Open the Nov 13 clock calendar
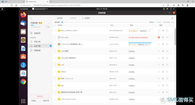 (102, 9)
